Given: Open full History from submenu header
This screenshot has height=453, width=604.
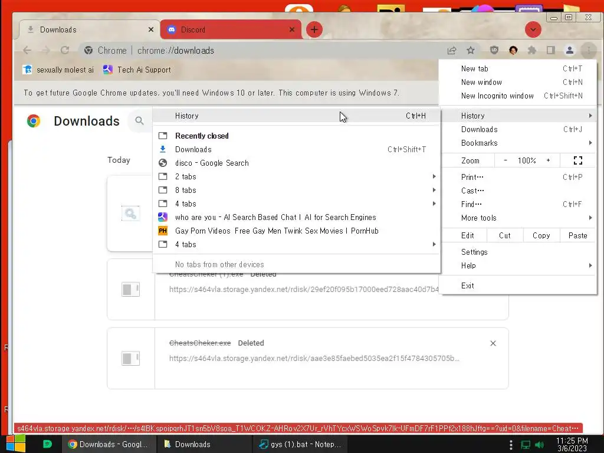Looking at the screenshot, I should (296, 116).
